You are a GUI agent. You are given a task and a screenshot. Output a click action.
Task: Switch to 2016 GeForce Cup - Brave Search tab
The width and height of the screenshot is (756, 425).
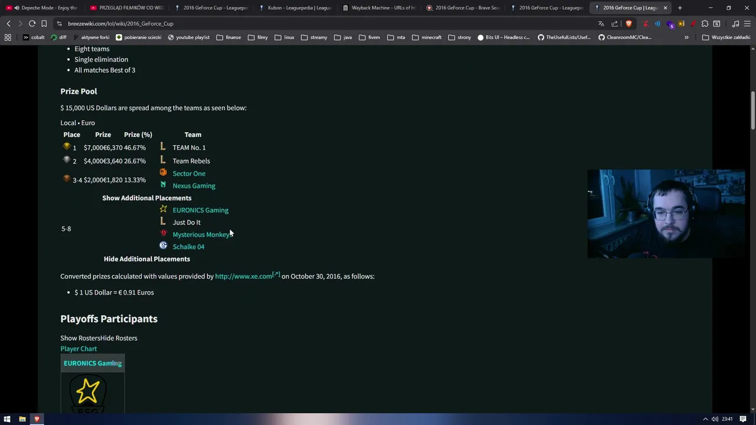point(463,8)
